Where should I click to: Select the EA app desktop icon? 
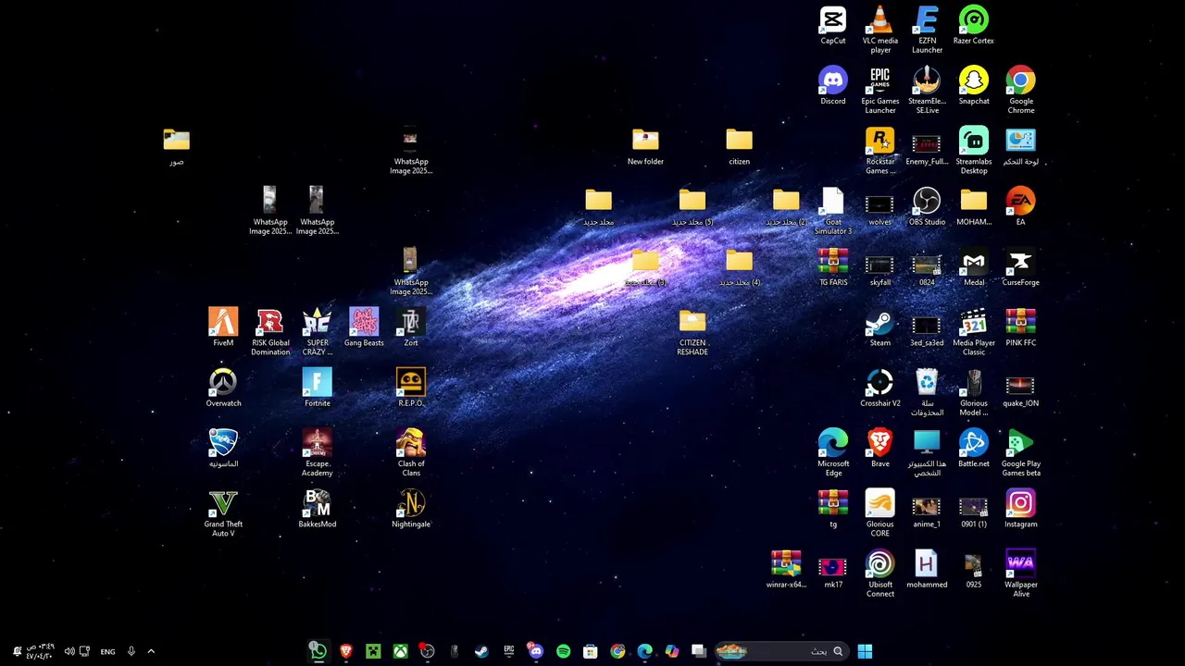click(1021, 206)
